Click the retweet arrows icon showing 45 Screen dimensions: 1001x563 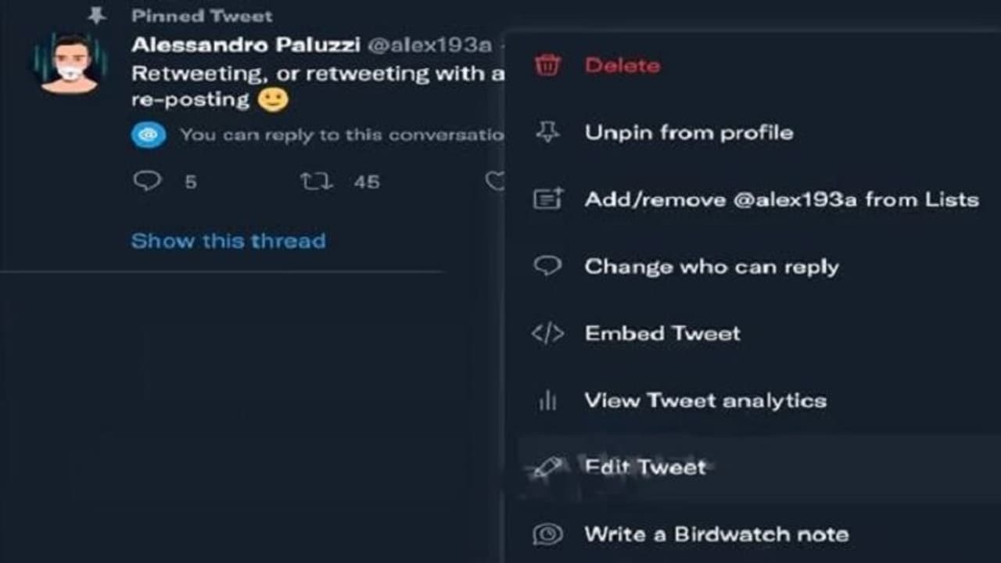point(317,181)
